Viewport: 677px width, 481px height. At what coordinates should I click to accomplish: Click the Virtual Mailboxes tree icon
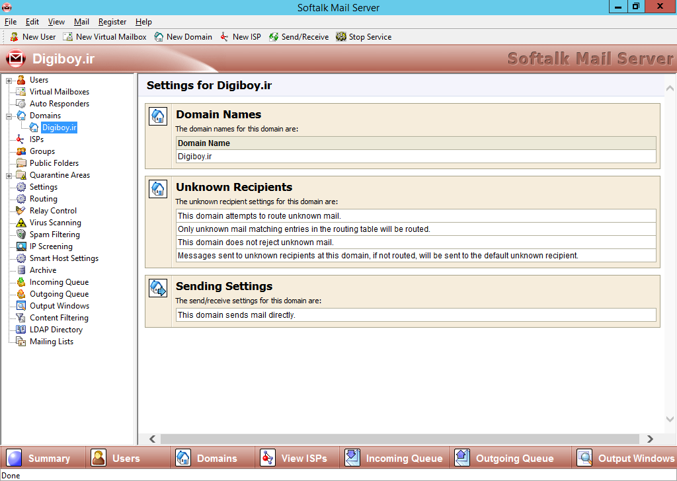coord(21,92)
